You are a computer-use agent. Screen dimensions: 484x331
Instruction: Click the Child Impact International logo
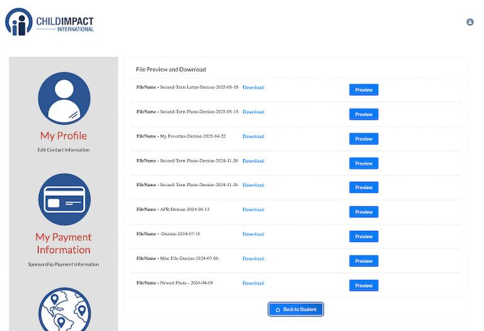point(50,21)
